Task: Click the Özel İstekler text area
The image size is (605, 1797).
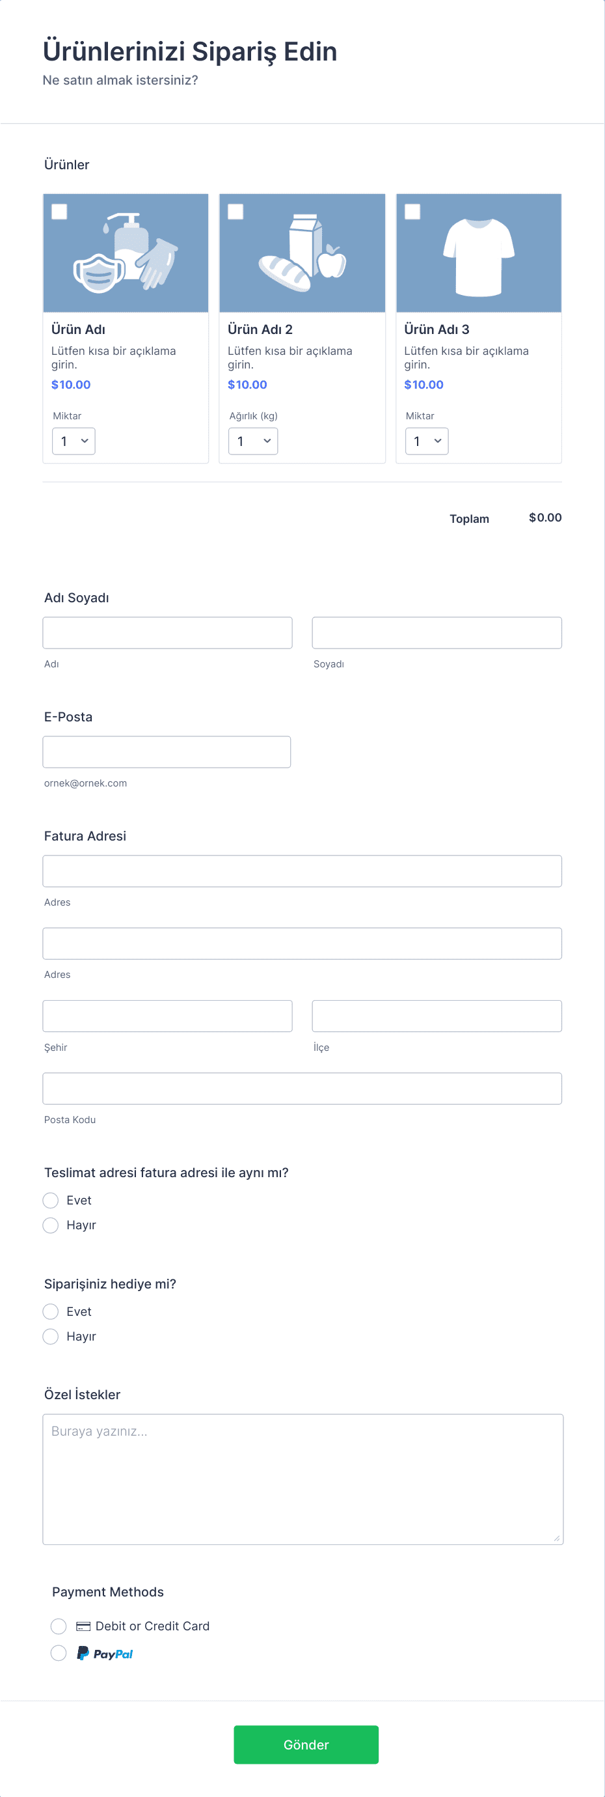Action: (x=302, y=1479)
